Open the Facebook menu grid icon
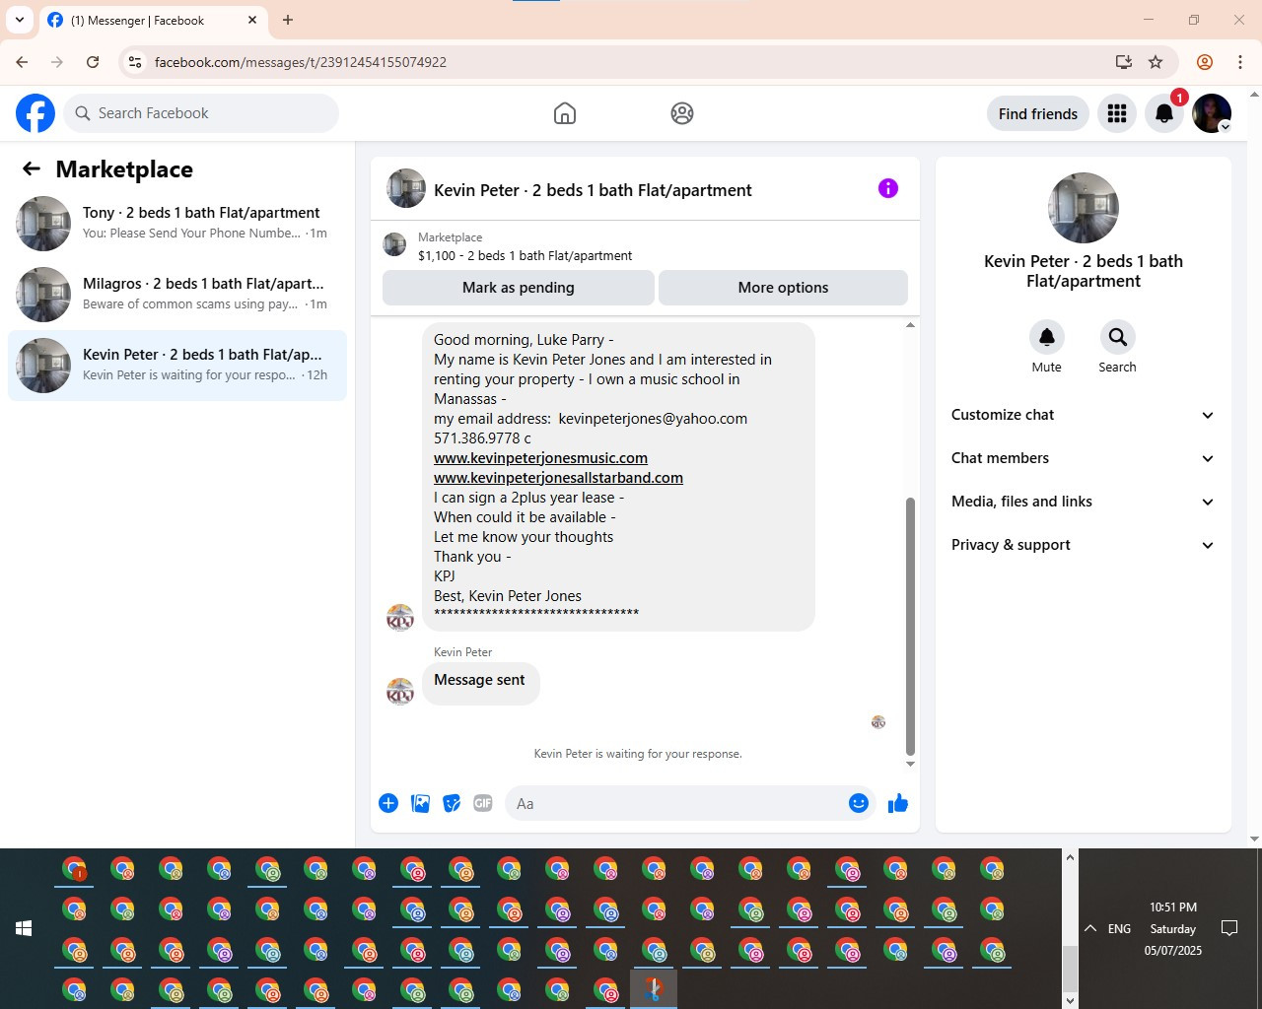The image size is (1262, 1009). [1117, 113]
